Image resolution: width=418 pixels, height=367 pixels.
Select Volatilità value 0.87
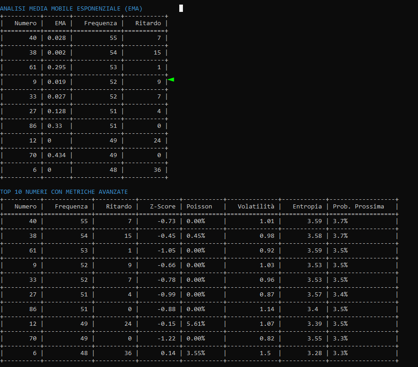coord(267,295)
